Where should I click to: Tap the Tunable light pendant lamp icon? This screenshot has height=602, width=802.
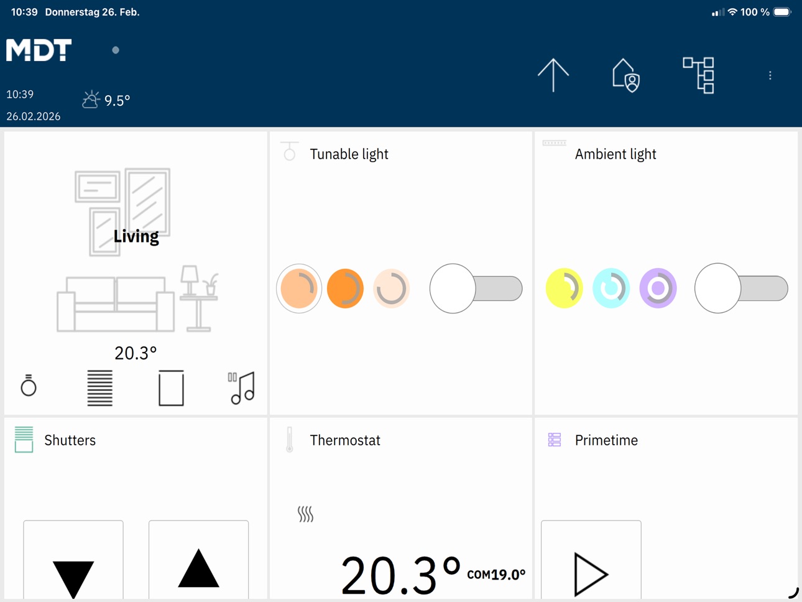[289, 151]
